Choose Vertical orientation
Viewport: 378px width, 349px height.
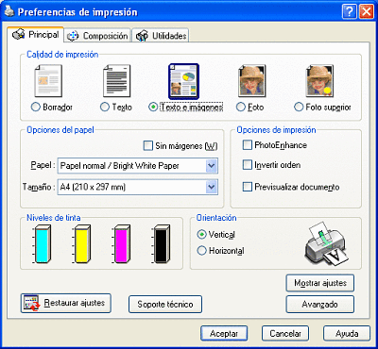[201, 234]
